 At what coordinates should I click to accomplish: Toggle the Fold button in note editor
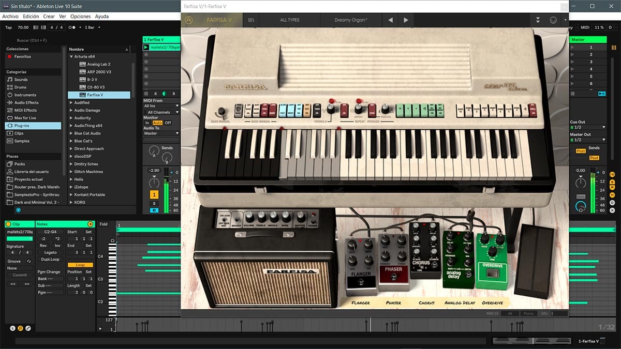coord(103,224)
